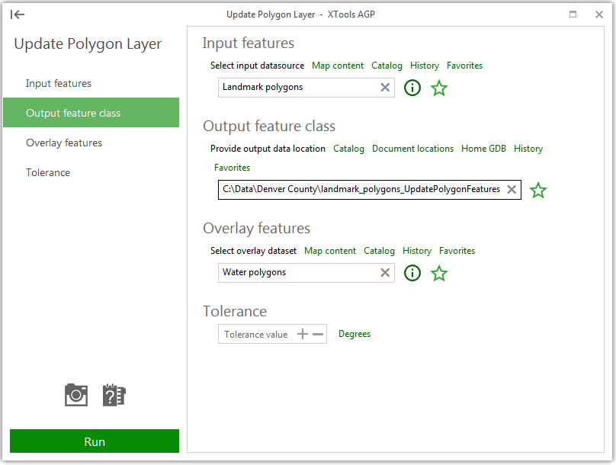Viewport: 616px width, 465px height.
Task: Add Landmark polygons input to favorites star
Action: tap(439, 88)
